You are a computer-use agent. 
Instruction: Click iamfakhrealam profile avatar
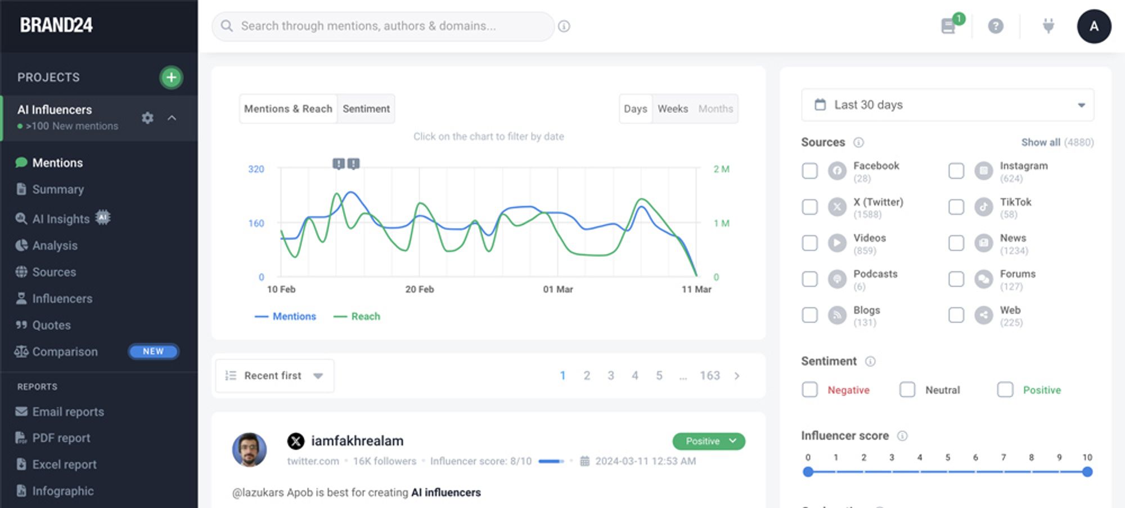coord(249,450)
